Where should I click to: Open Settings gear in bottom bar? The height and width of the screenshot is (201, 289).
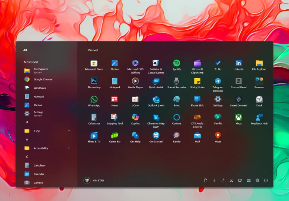(257, 180)
